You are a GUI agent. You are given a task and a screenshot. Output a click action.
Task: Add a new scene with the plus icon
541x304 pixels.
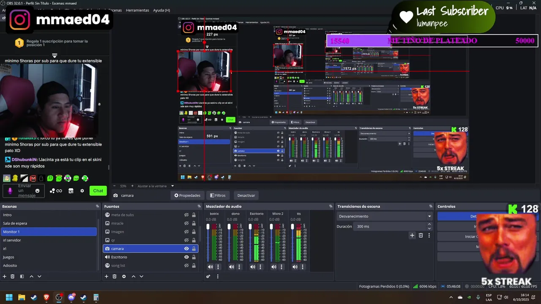pos(5,277)
